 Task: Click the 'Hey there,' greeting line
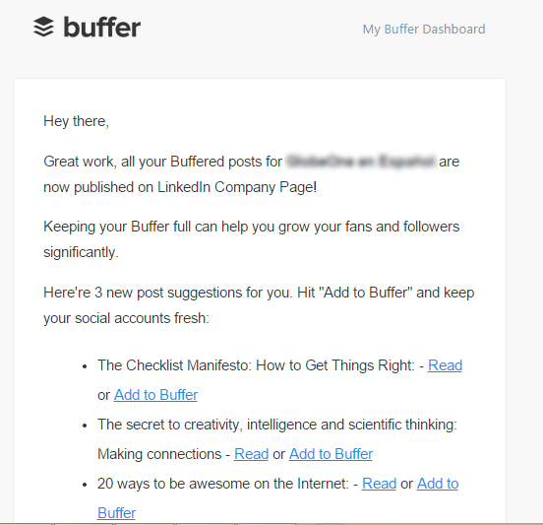[76, 121]
